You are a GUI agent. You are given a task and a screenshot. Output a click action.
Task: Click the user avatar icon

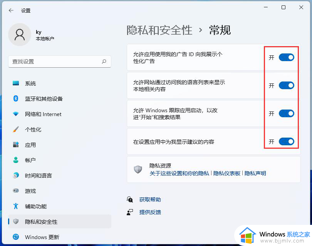20,35
